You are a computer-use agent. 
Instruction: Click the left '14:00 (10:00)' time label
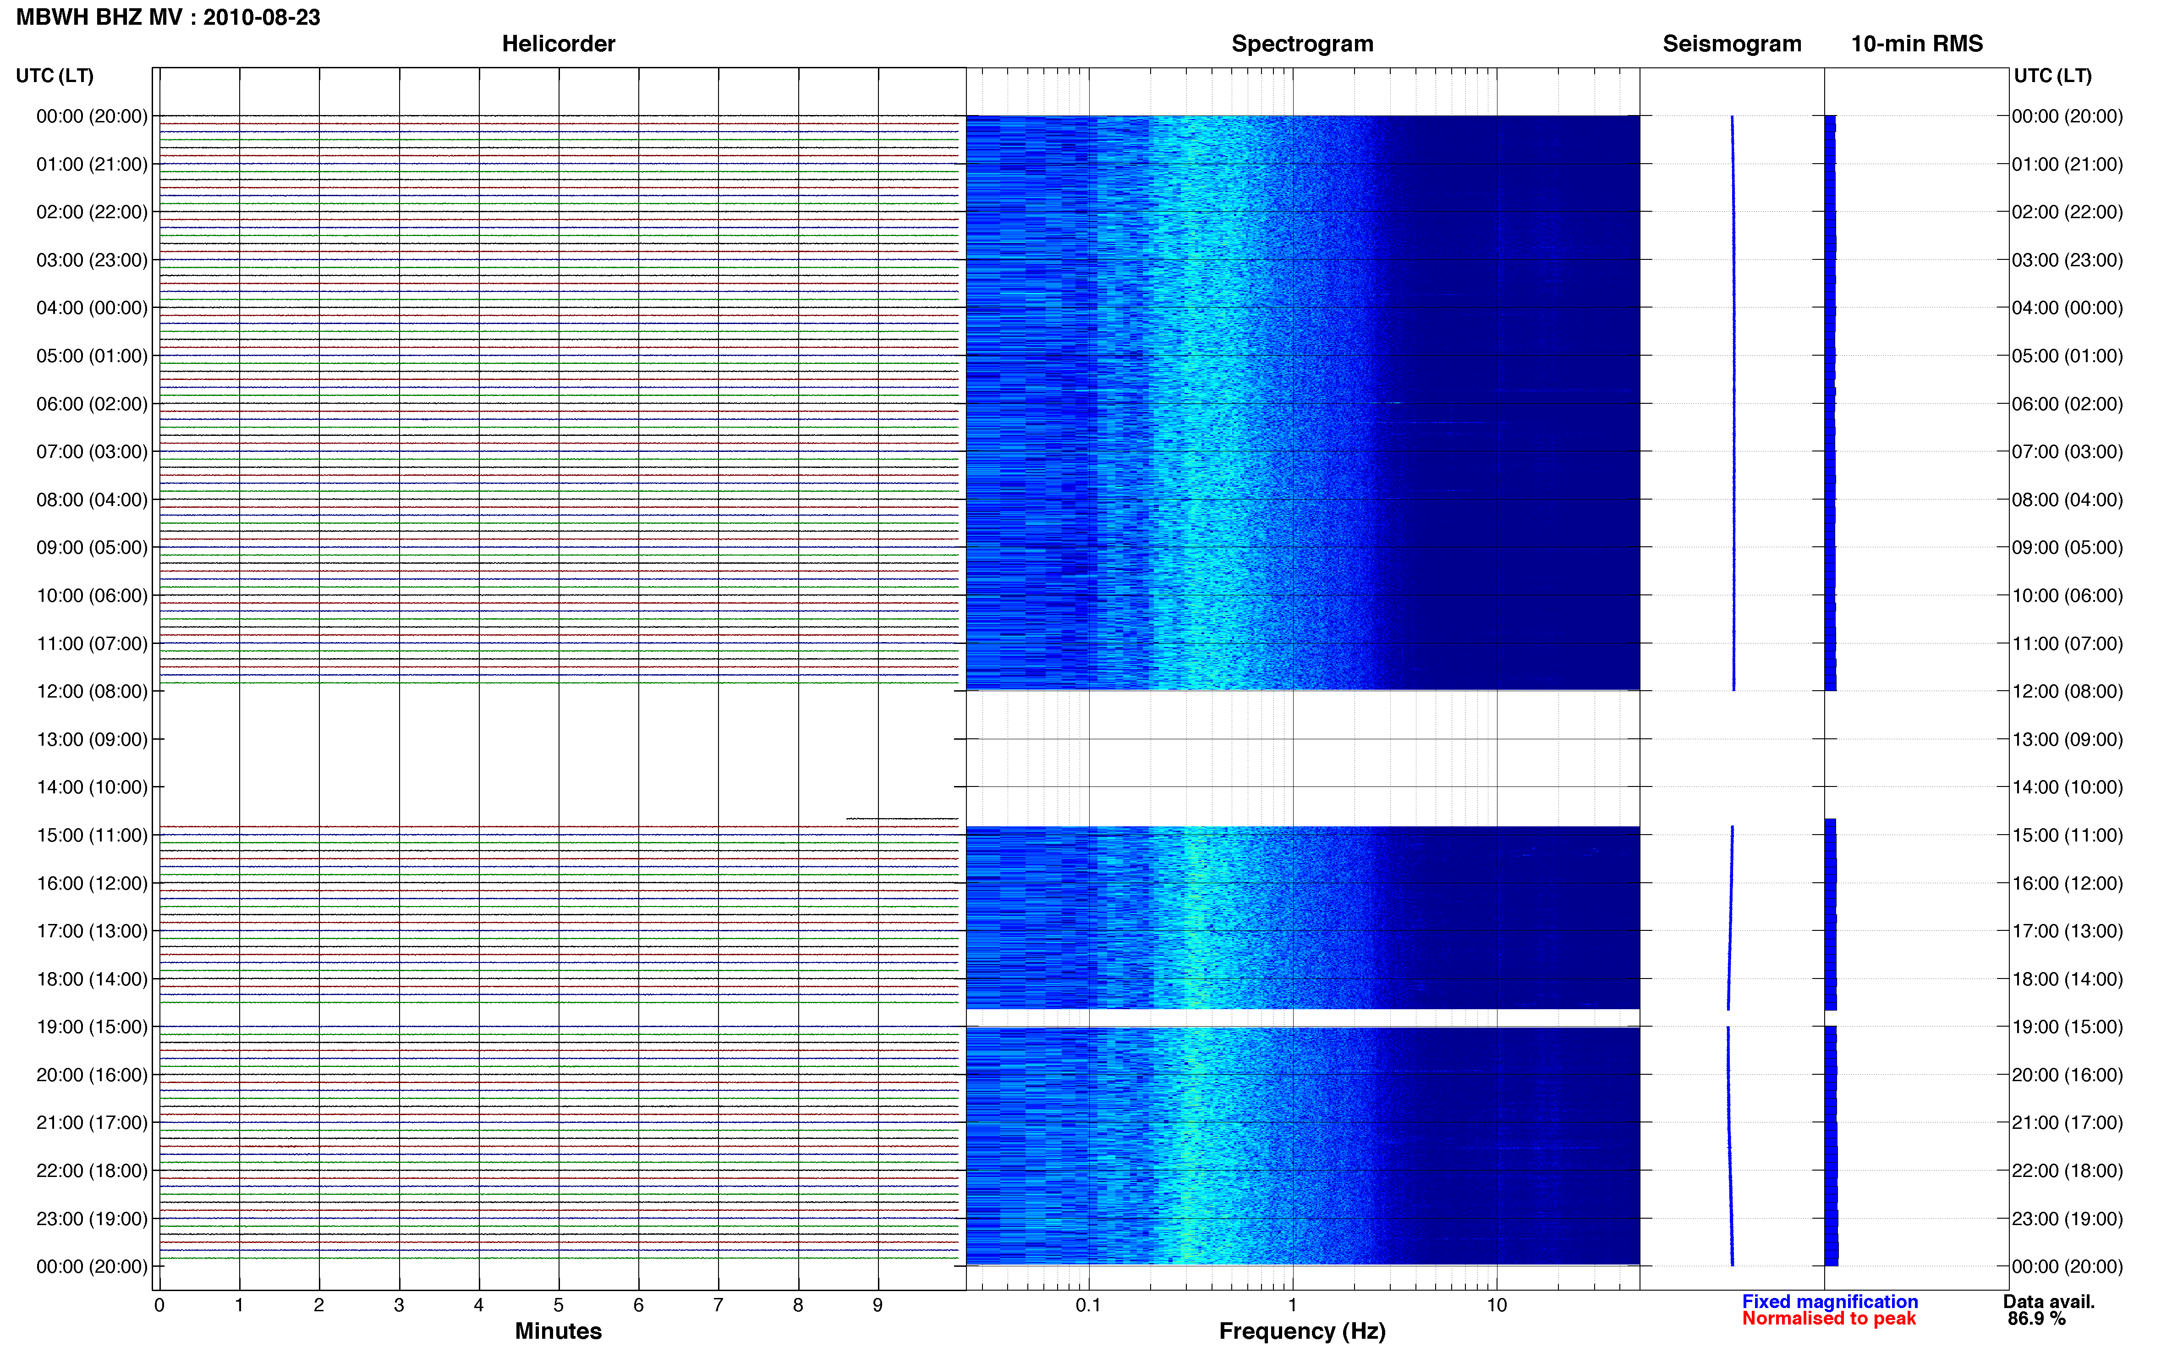(92, 788)
